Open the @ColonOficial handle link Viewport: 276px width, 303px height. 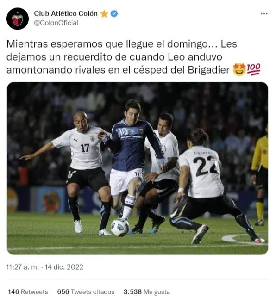point(56,23)
